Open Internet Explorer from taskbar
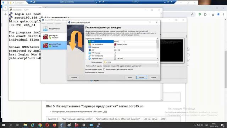The height and width of the screenshot is (128, 227). 33,125
